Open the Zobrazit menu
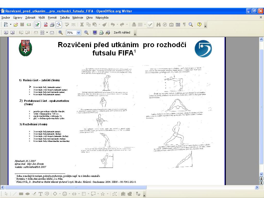Image resolution: width=264 pixels, height=198 pixels. pyautogui.click(x=30, y=18)
